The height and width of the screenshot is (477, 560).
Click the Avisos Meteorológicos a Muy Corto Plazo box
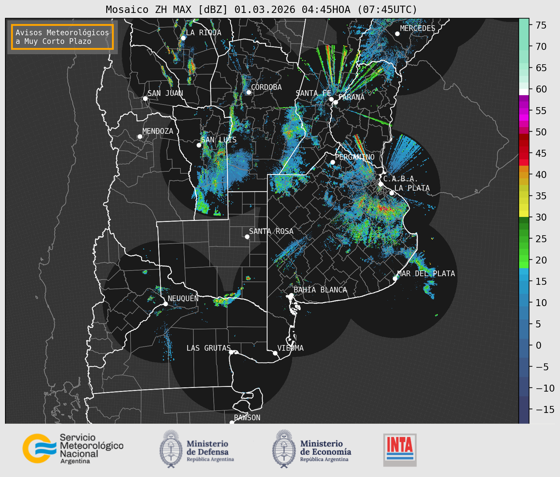pyautogui.click(x=62, y=37)
